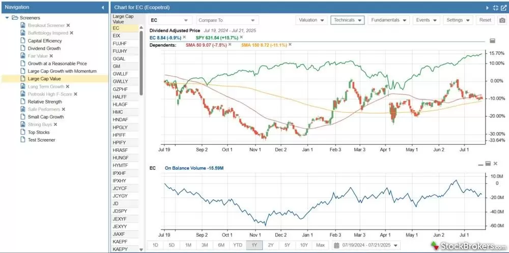Click the Reset button
This screenshot has width=509, height=253.
click(485, 20)
